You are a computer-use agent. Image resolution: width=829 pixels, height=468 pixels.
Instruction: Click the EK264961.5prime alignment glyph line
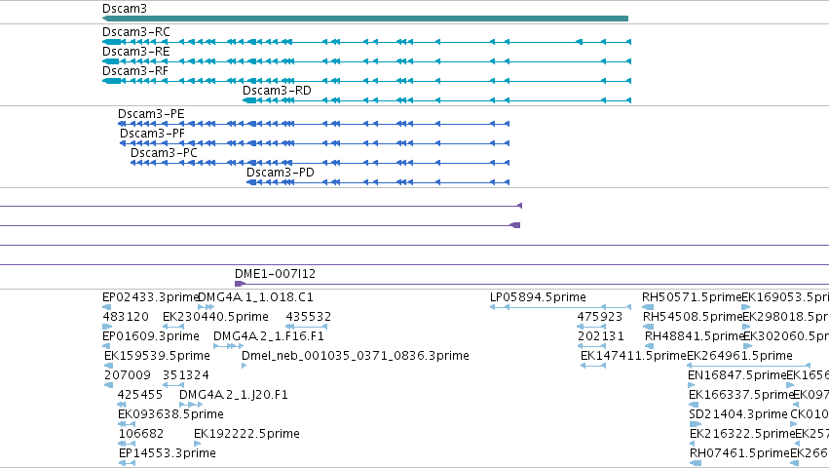(749, 366)
